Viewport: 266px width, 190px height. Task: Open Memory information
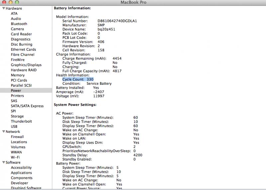click(x=18, y=75)
